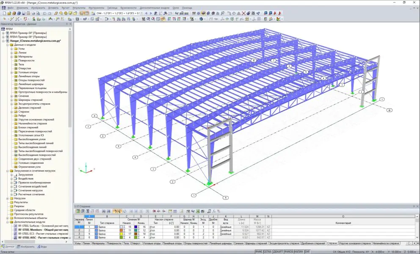Click the New model icon in toolbar
The image size is (420, 254).
click(4, 13)
